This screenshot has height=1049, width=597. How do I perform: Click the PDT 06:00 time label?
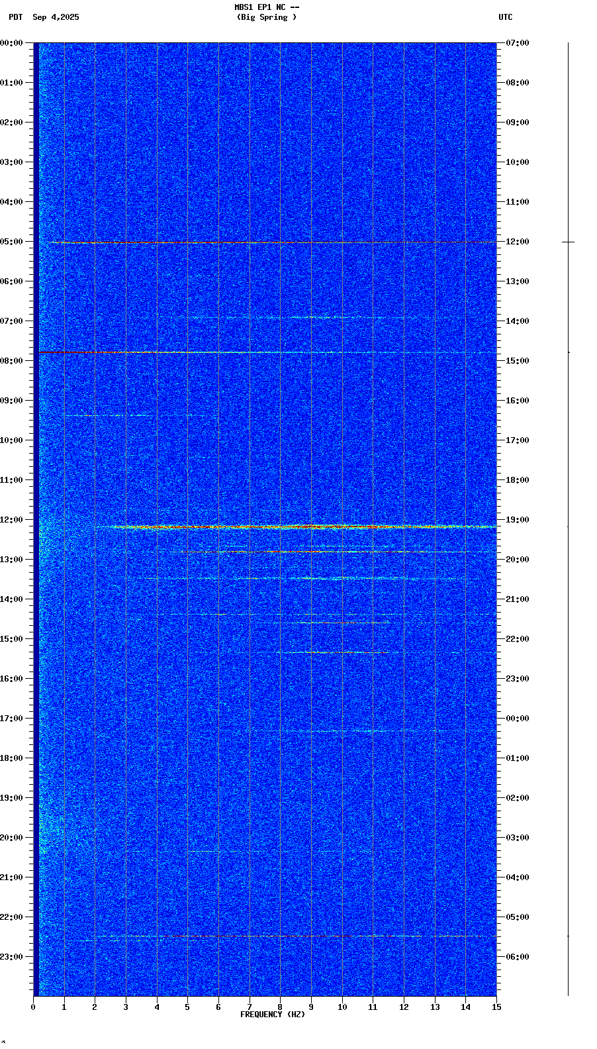pos(11,281)
